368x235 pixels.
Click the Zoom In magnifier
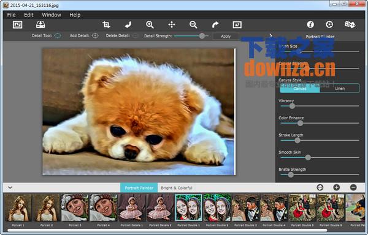[150, 24]
